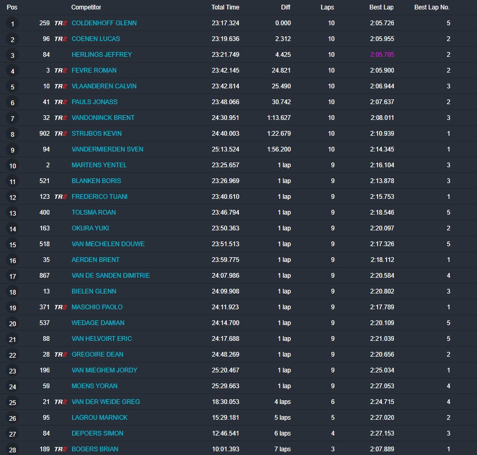Click the Competitor column header
This screenshot has height=455, width=477.
pos(86,7)
